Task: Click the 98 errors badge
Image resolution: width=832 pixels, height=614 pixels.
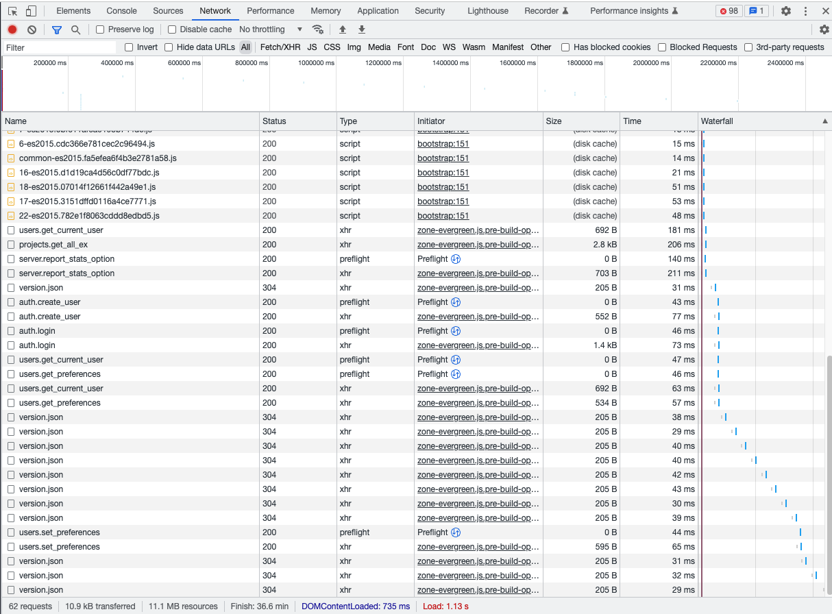Action: [728, 11]
